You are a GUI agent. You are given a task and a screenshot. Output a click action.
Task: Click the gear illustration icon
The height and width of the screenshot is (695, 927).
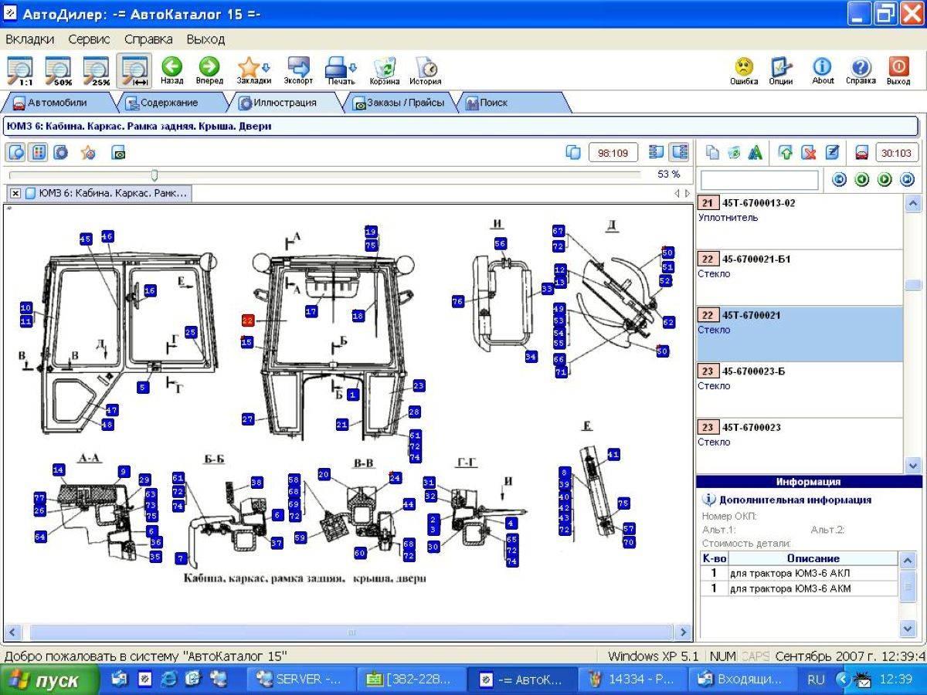(60, 152)
